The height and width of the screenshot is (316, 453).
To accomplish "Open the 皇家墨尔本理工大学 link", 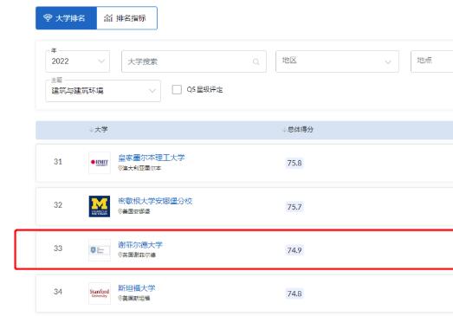I will tap(152, 158).
